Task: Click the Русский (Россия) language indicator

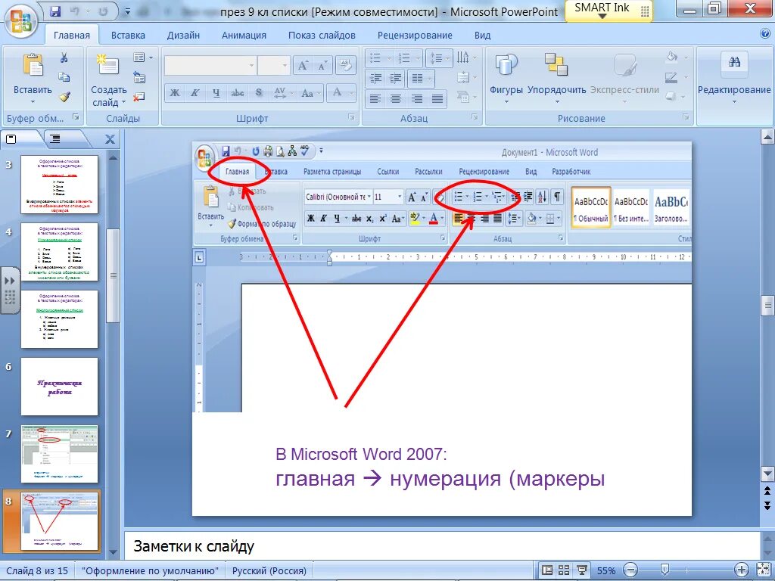Action: click(x=269, y=570)
